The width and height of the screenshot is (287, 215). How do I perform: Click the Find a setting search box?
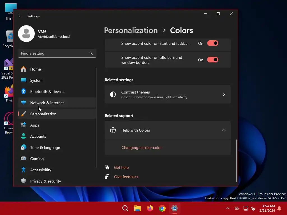57,53
